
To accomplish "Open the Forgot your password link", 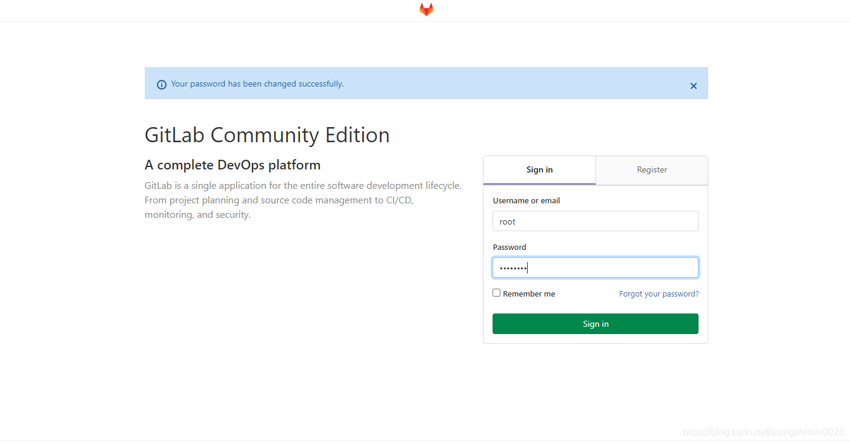I will pyautogui.click(x=659, y=294).
